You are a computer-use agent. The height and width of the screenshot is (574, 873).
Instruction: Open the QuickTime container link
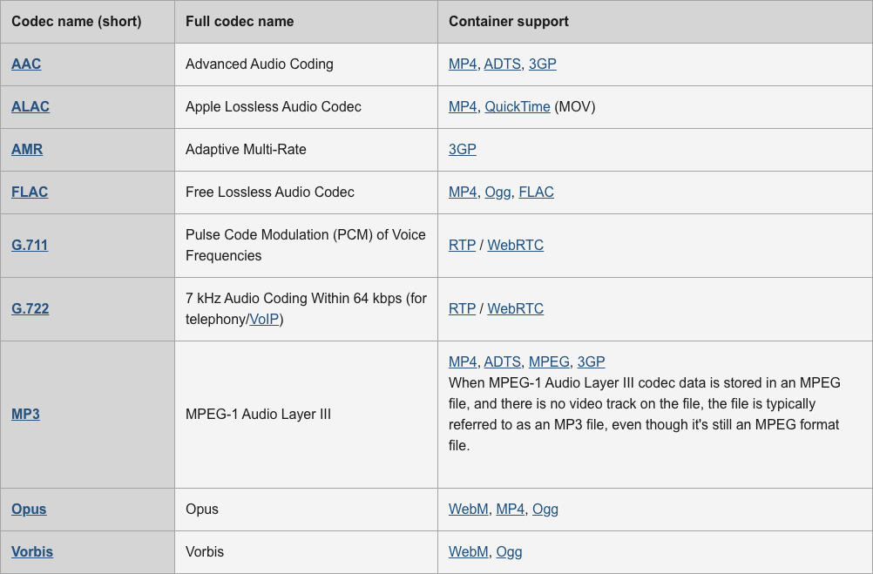pyautogui.click(x=518, y=107)
